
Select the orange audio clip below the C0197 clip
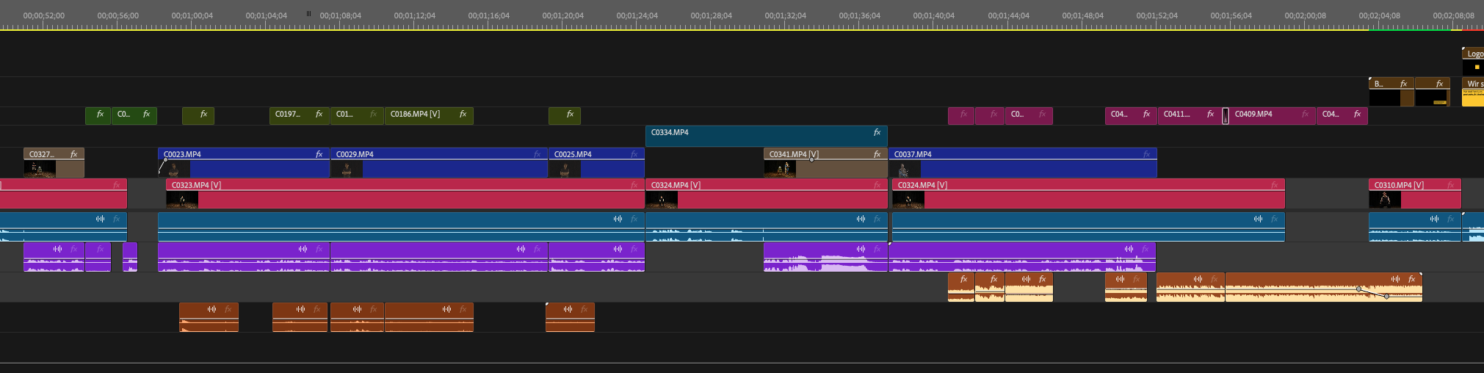(x=300, y=317)
